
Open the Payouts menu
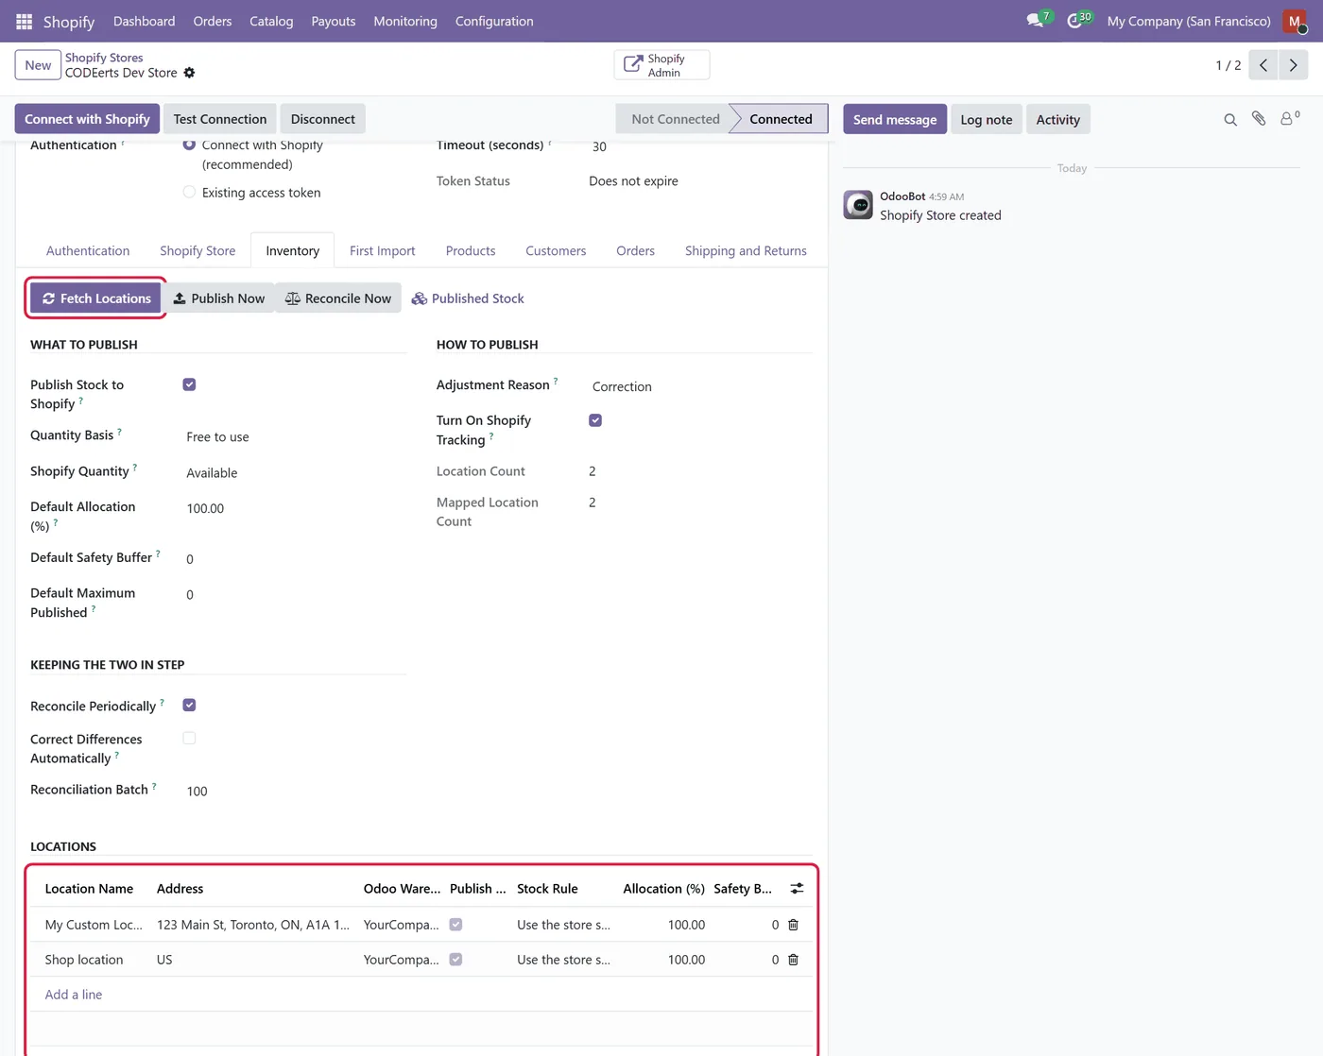point(334,21)
